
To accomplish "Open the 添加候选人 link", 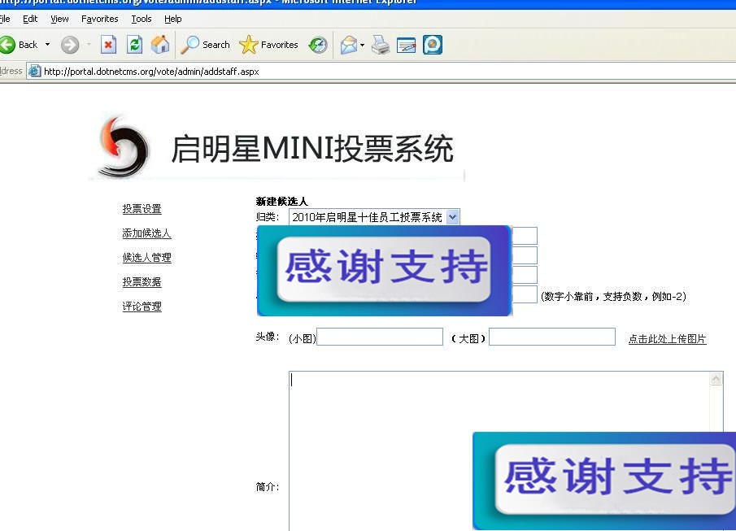I will (x=146, y=233).
